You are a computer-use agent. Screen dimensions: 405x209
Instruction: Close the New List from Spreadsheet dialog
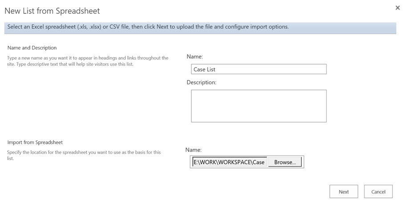pos(397,8)
